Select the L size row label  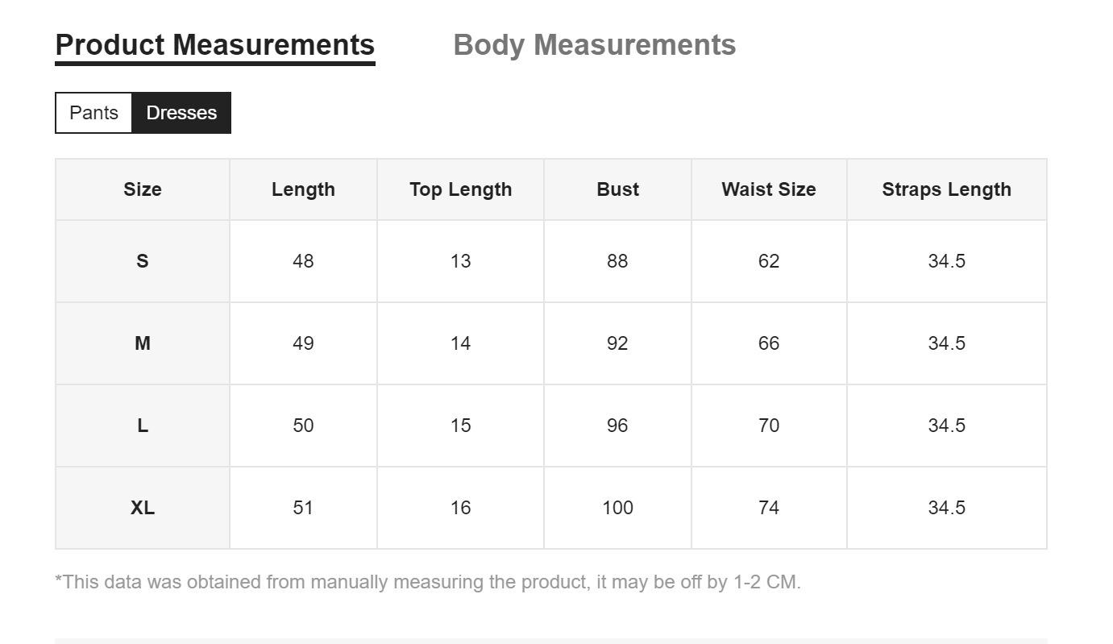(x=143, y=426)
